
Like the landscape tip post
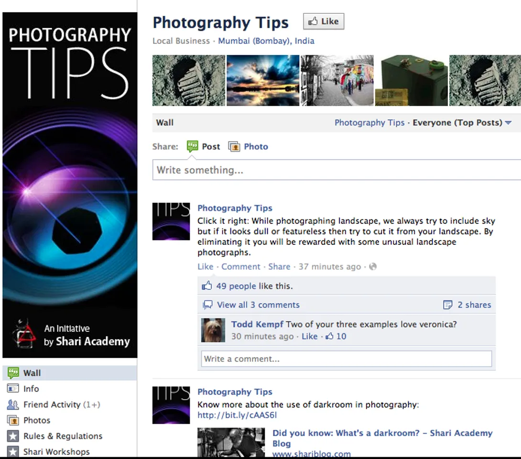click(206, 267)
